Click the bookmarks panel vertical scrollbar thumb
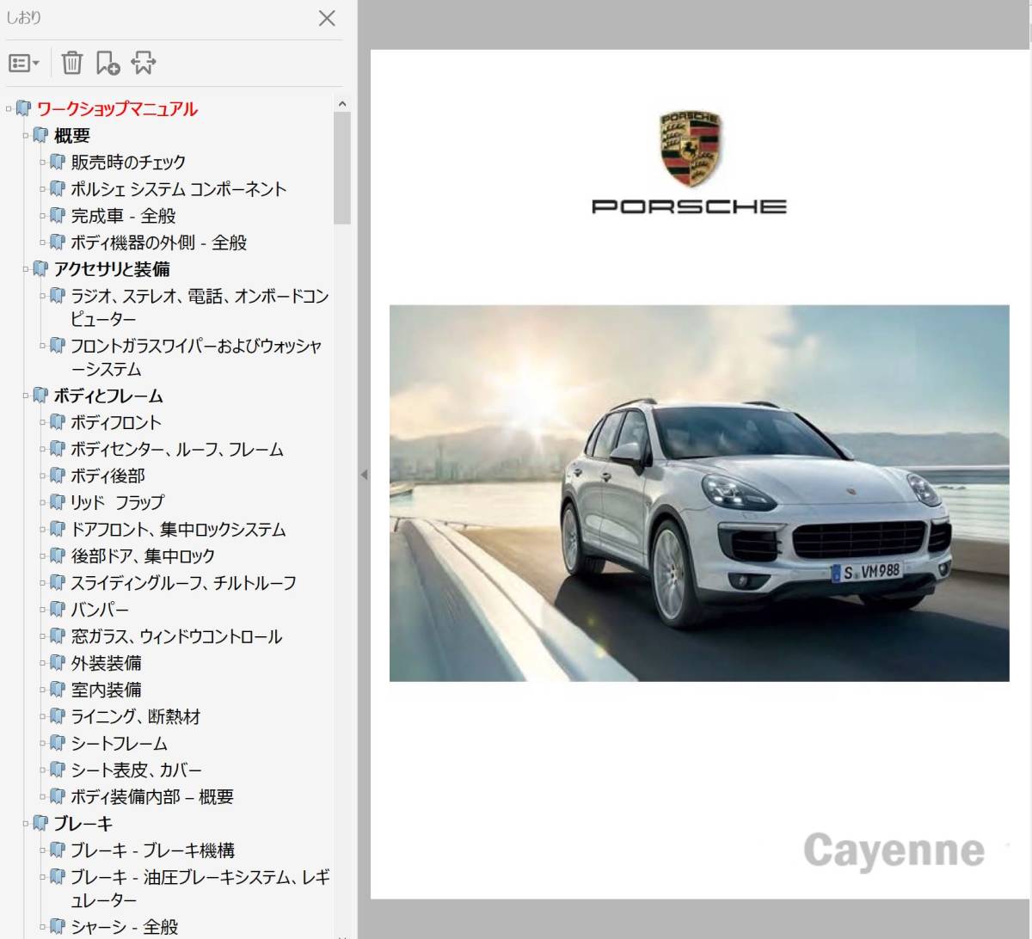Image resolution: width=1032 pixels, height=939 pixels. [342, 169]
